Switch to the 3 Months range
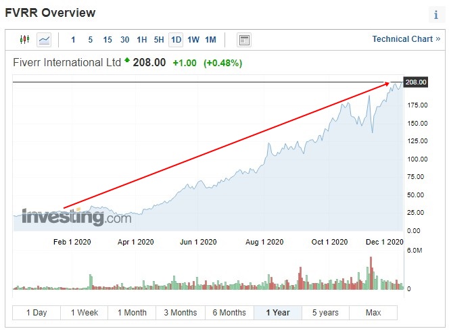Image resolution: width=449 pixels, height=331 pixels. point(181,312)
